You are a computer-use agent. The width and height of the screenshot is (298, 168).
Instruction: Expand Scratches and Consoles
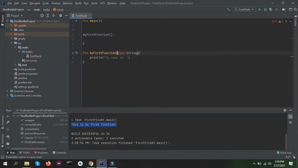(7, 95)
